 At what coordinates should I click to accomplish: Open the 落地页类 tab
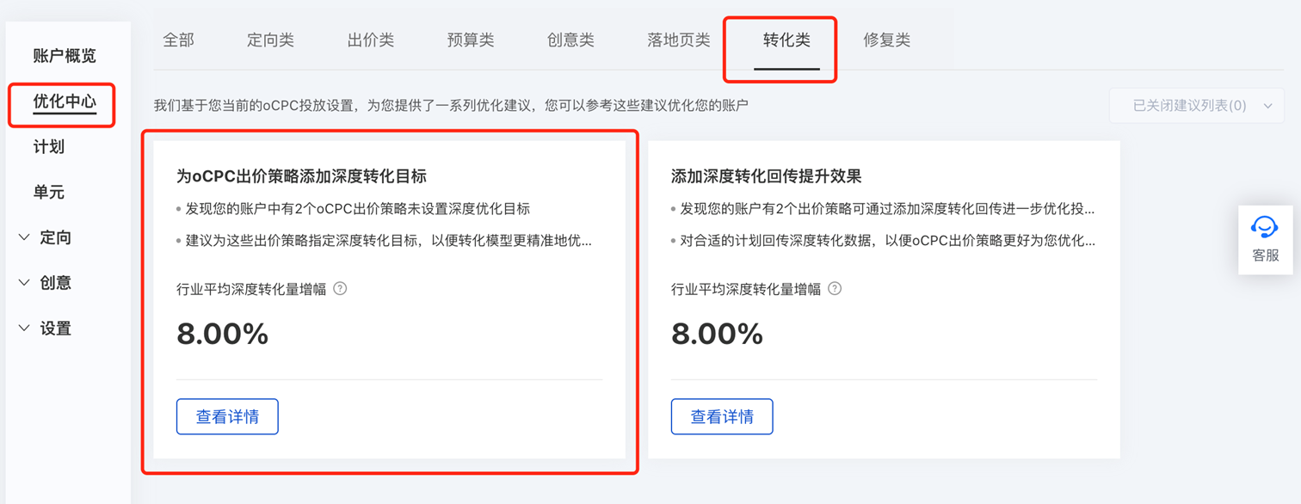[x=679, y=40]
